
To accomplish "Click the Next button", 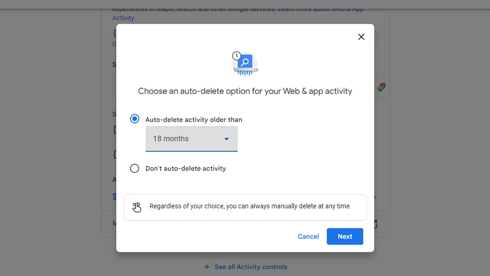I will point(345,236).
